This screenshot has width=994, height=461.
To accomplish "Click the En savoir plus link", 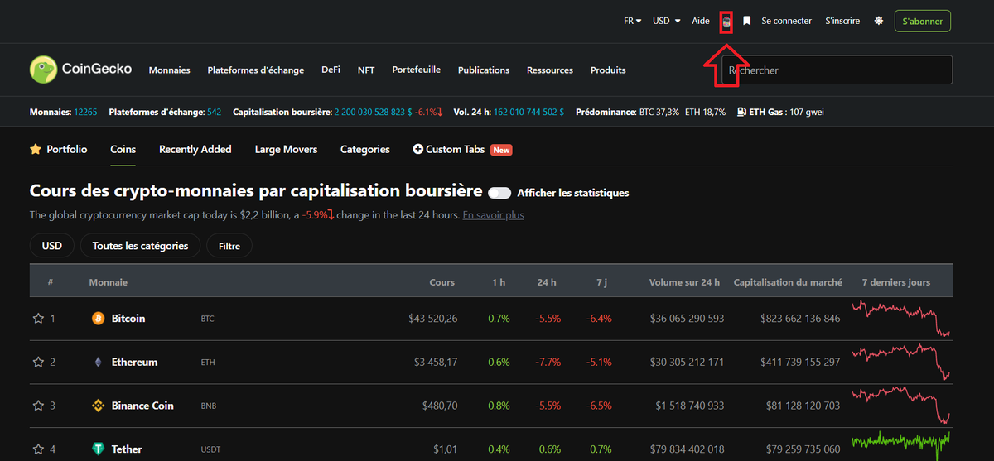I will click(494, 215).
